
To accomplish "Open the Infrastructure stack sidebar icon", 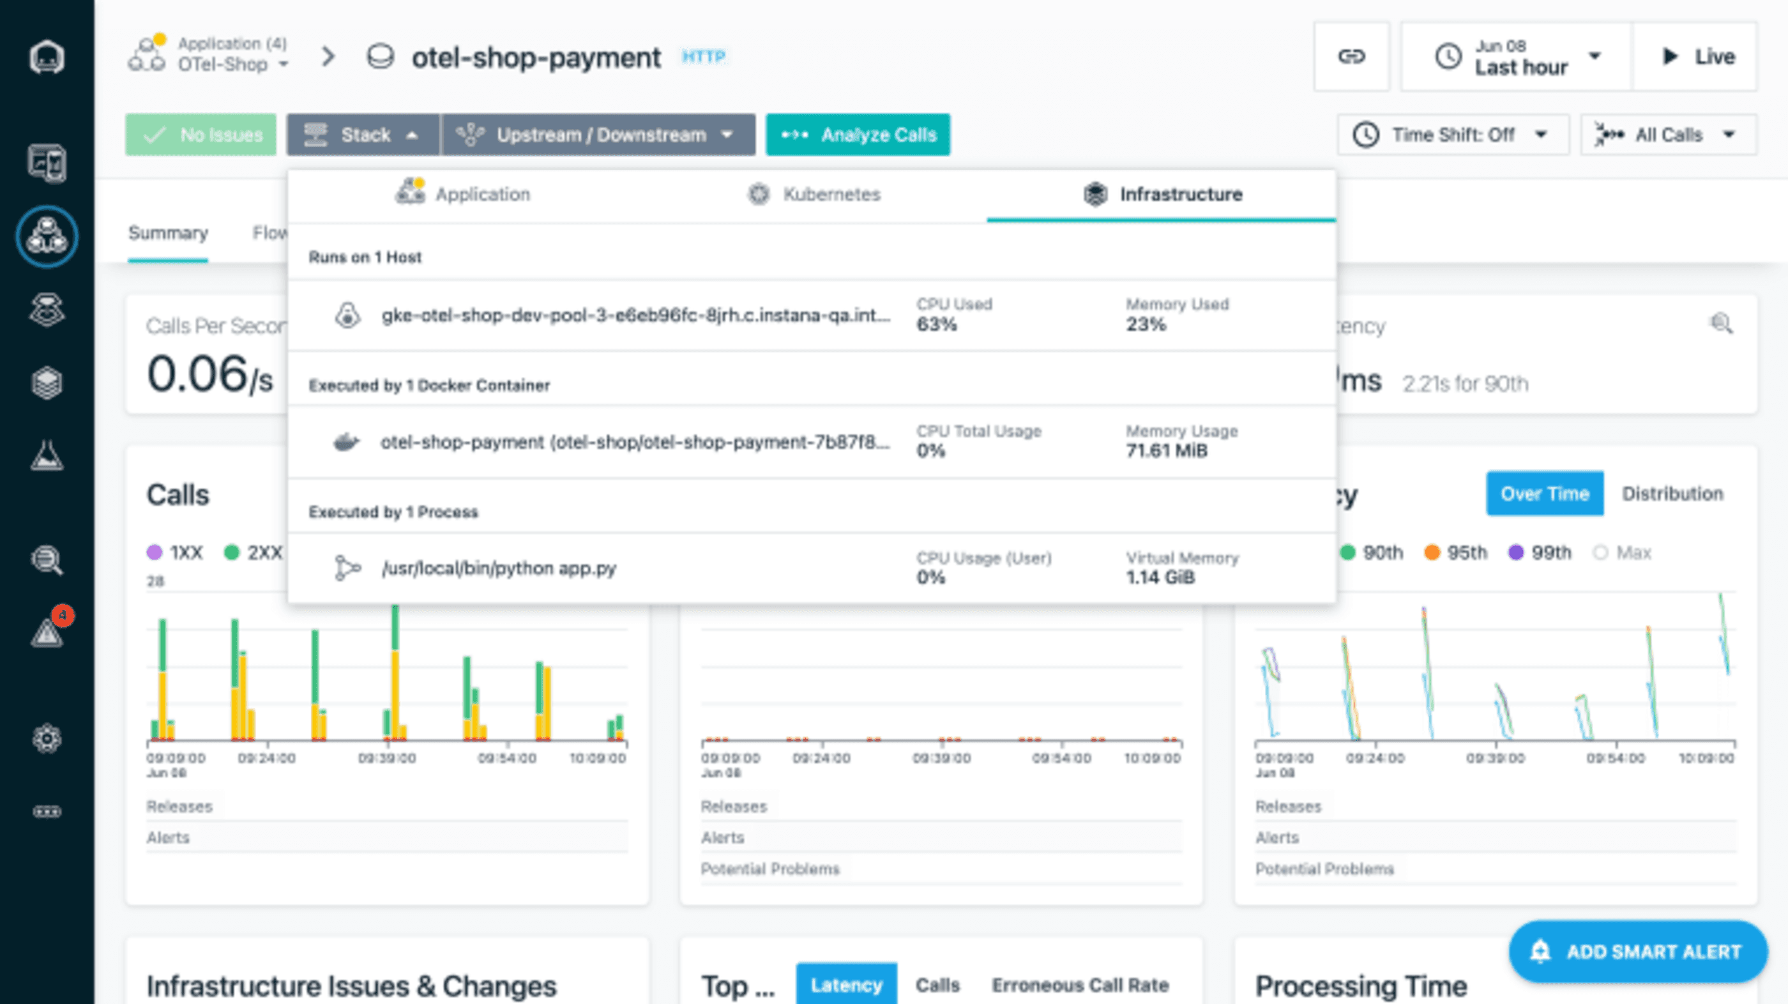I will click(47, 383).
